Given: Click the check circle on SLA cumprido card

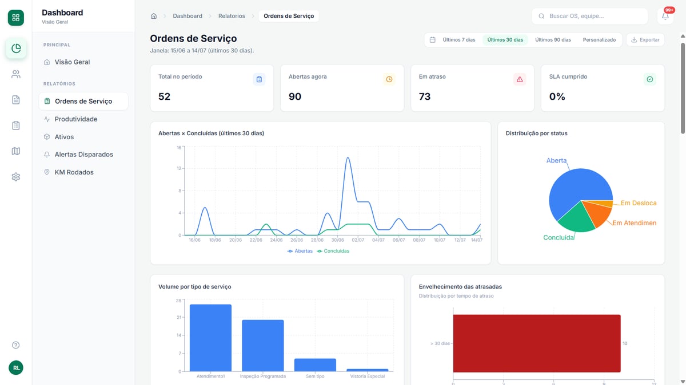Looking at the screenshot, I should click(650, 79).
